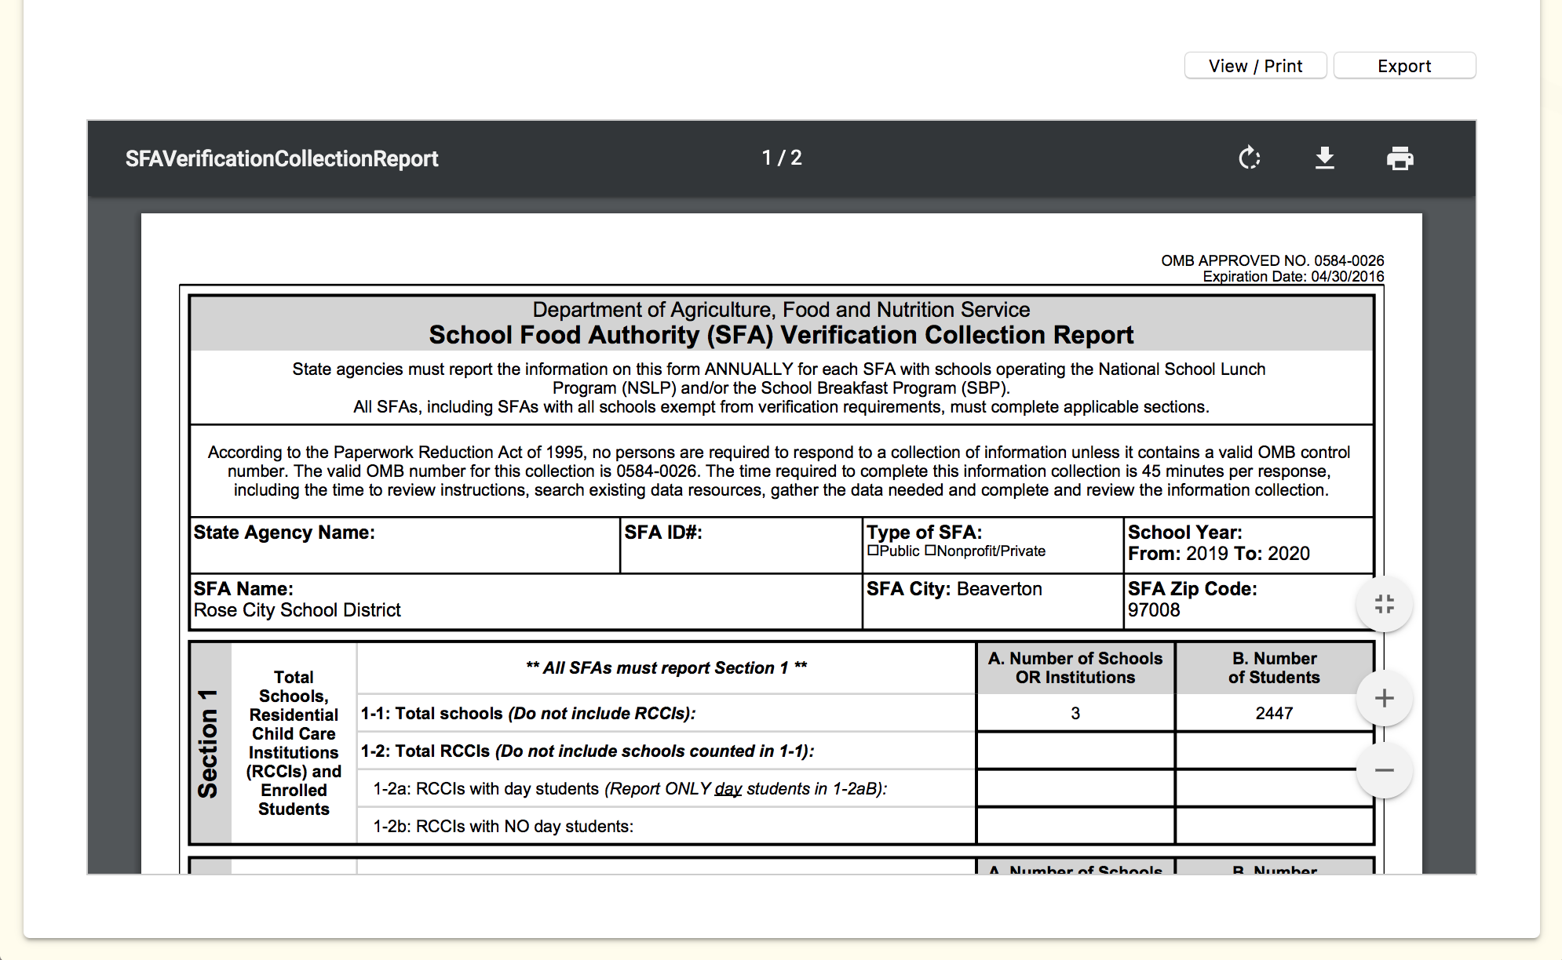Zoom out with the minus button
Image resolution: width=1562 pixels, height=960 pixels.
tap(1384, 770)
